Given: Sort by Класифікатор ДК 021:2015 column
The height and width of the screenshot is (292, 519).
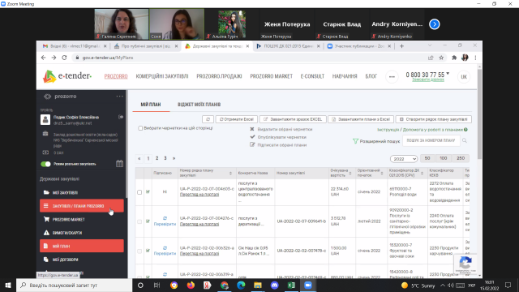Looking at the screenshot, I should tap(422, 173).
